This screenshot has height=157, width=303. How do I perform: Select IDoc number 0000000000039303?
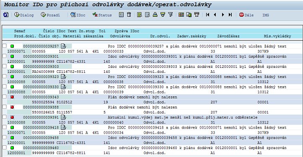click(x=41, y=67)
